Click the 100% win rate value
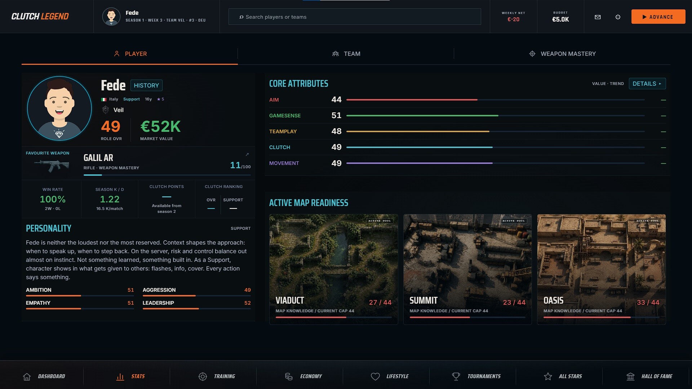The height and width of the screenshot is (389, 692). [53, 199]
